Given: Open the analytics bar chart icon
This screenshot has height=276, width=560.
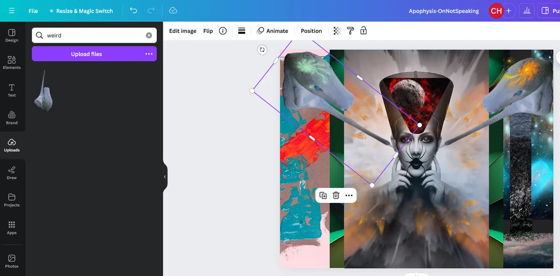Looking at the screenshot, I should (x=527, y=11).
